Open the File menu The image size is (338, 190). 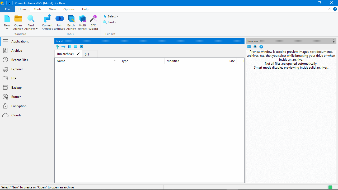pyautogui.click(x=7, y=9)
